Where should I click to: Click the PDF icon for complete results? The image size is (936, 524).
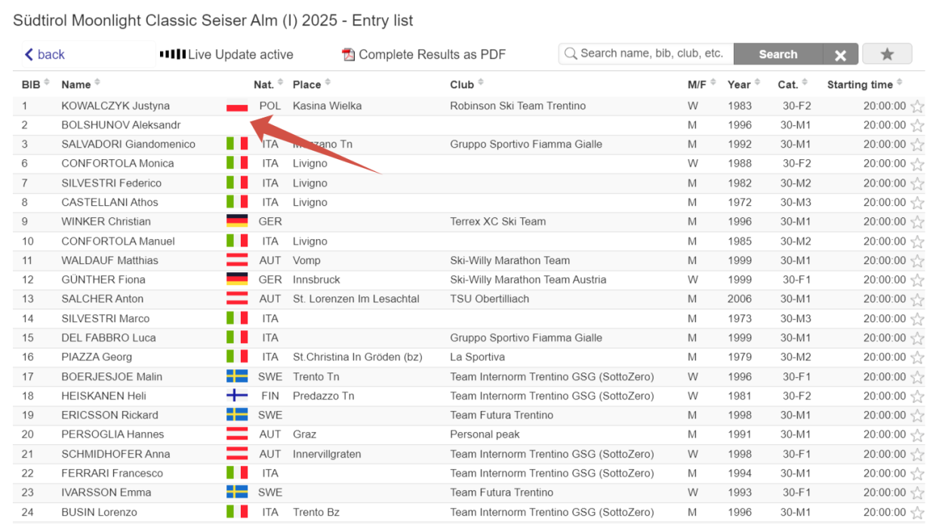pyautogui.click(x=348, y=54)
